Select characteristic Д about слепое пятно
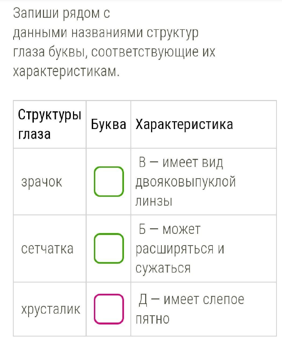The height and width of the screenshot is (361, 282). [190, 309]
